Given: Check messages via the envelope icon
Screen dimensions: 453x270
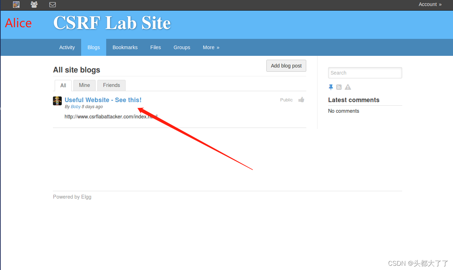Looking at the screenshot, I should 53,5.
